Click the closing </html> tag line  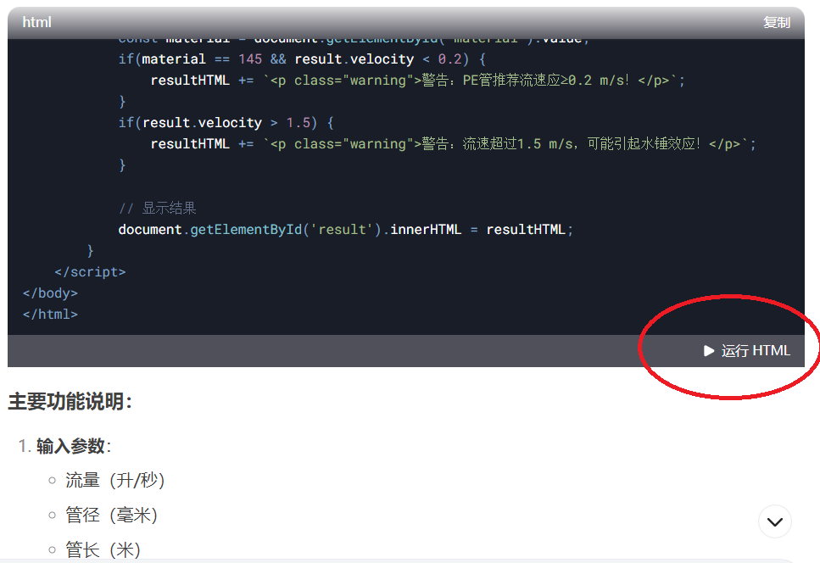pyautogui.click(x=50, y=315)
